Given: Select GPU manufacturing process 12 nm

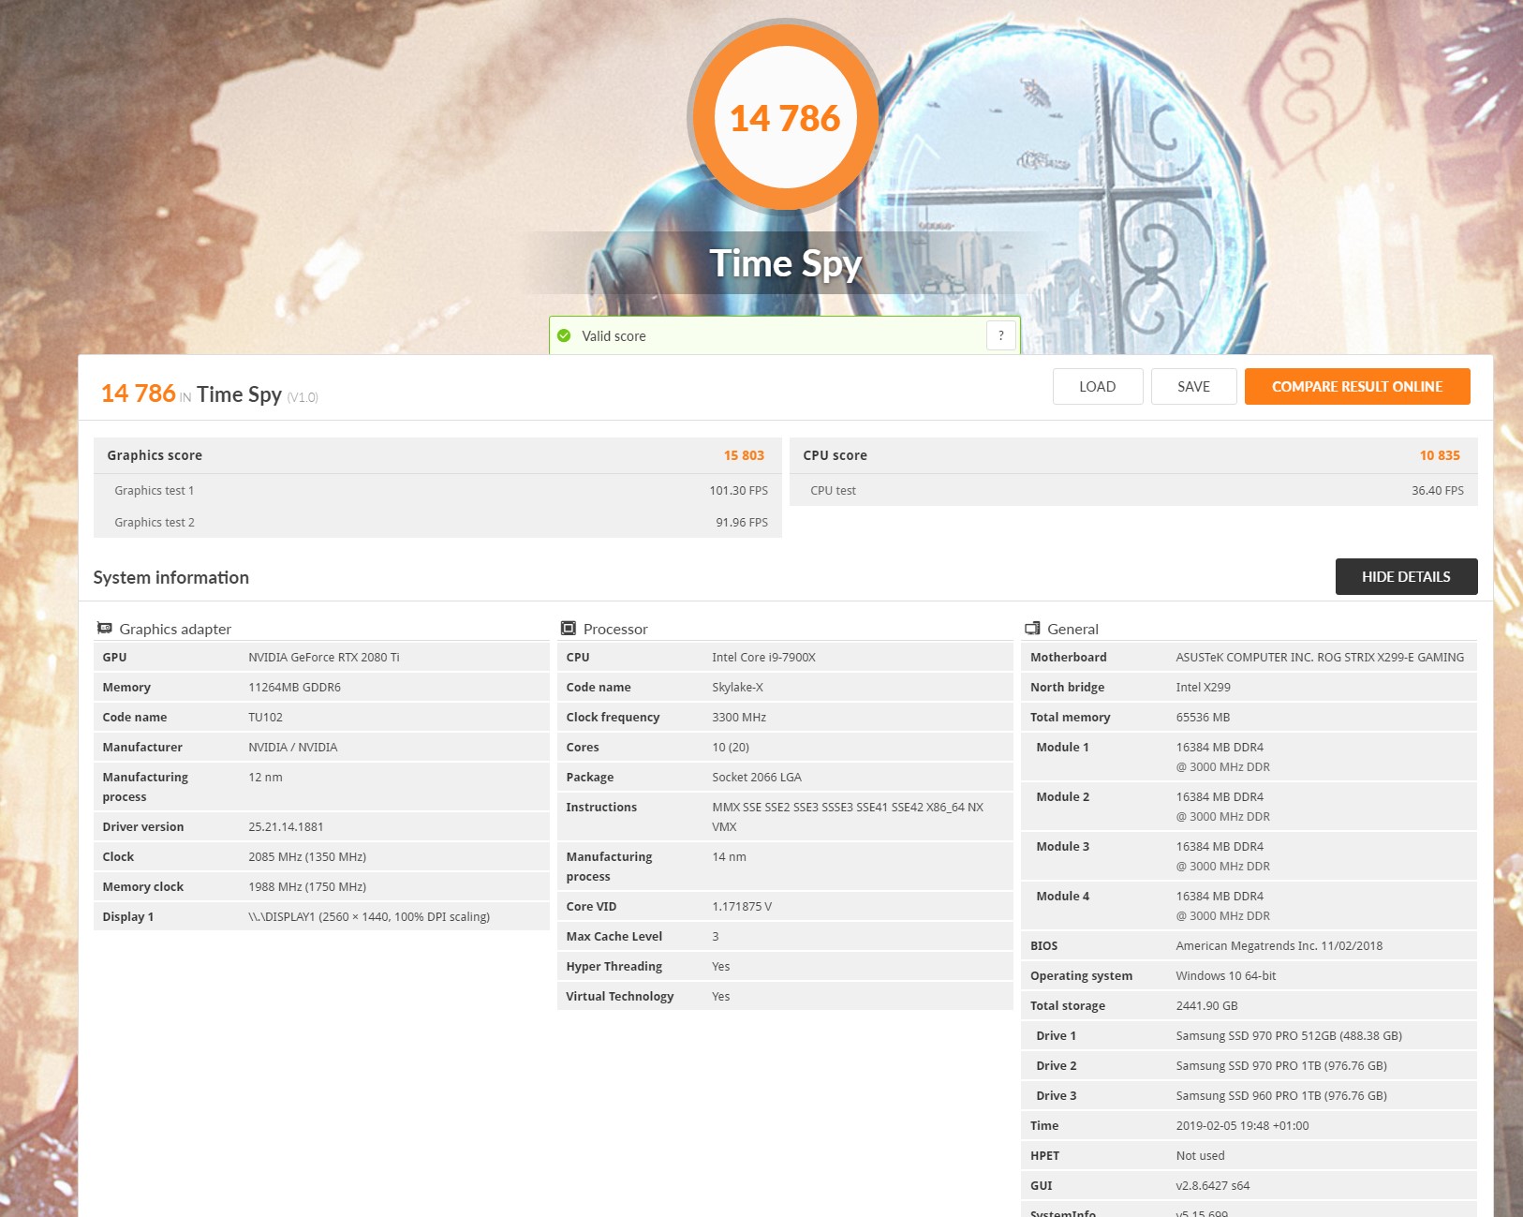Looking at the screenshot, I should click(265, 778).
